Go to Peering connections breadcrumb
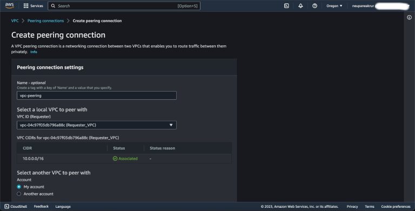This screenshot has height=211, width=415. point(45,21)
